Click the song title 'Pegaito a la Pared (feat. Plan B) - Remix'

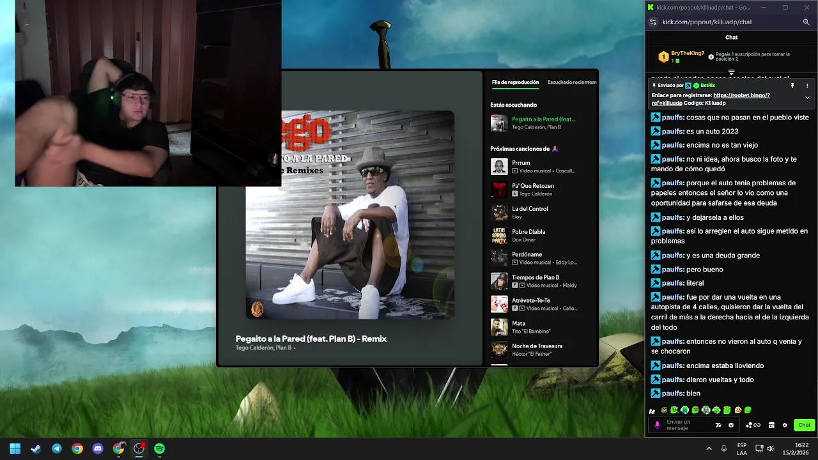(x=311, y=339)
